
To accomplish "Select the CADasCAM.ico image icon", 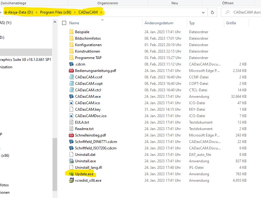I will pos(71,103).
